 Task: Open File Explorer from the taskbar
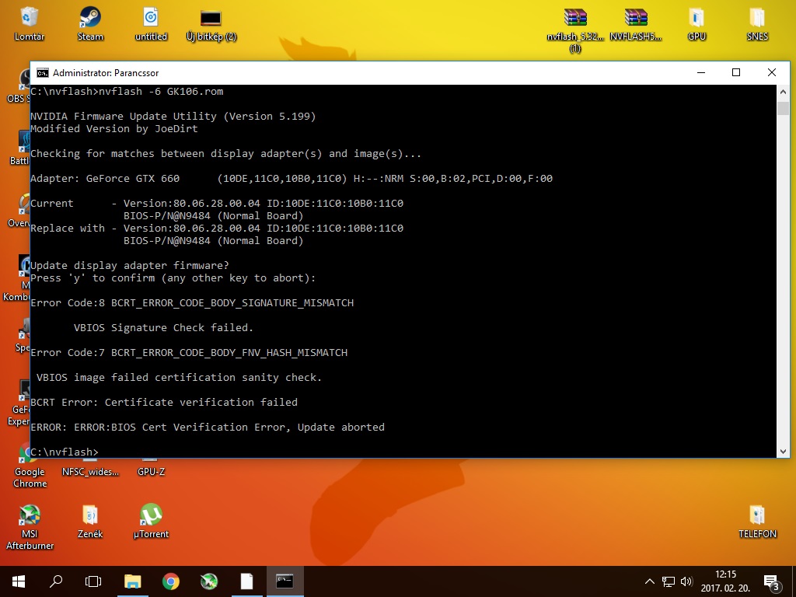(x=132, y=581)
